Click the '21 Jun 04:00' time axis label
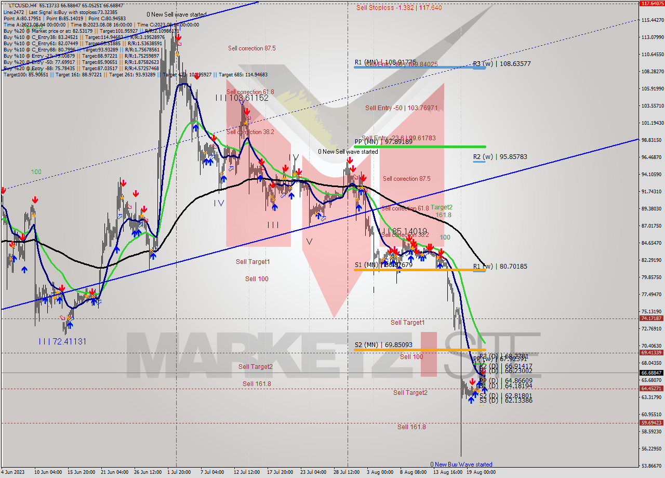 point(115,473)
